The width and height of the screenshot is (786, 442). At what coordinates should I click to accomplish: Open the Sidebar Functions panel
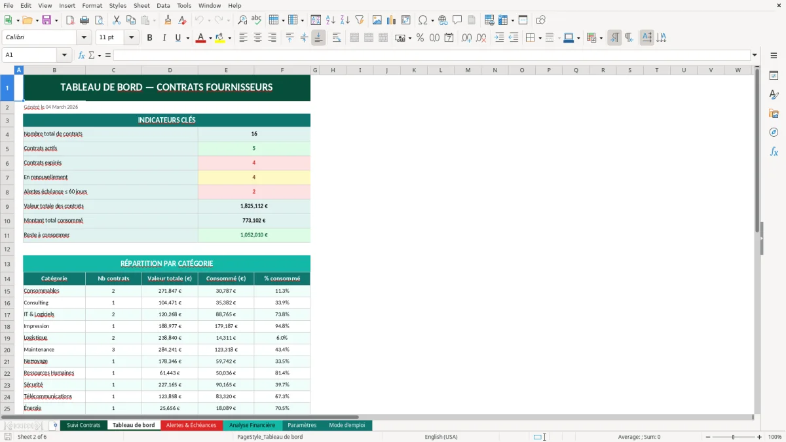point(774,151)
